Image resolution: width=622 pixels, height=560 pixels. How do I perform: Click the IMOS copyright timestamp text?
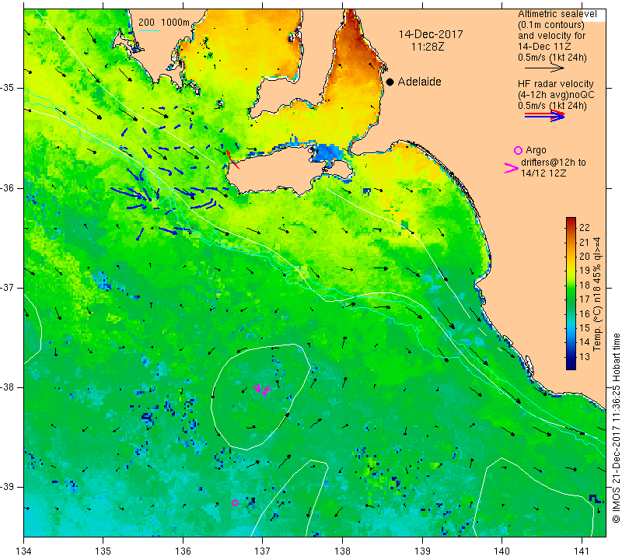click(616, 428)
